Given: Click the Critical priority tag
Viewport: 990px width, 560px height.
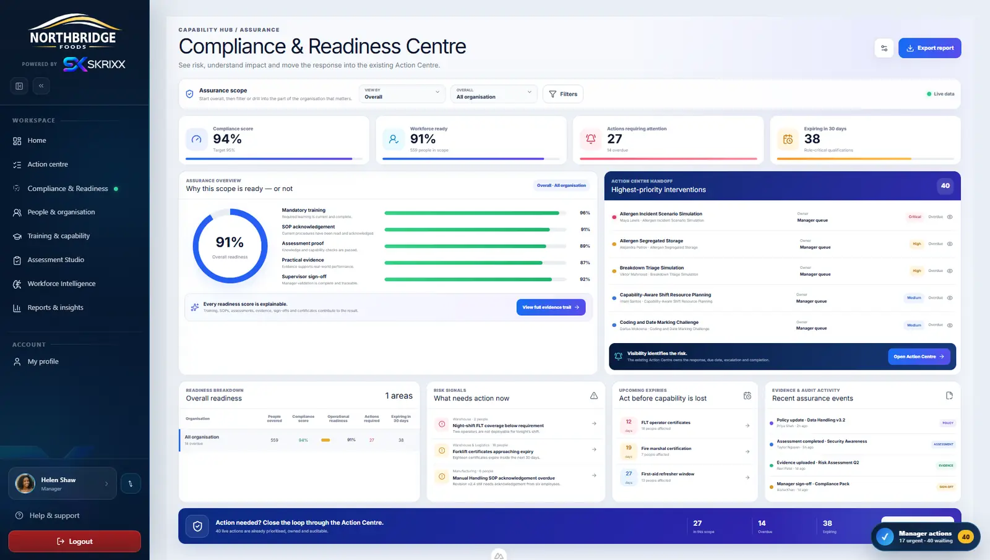Looking at the screenshot, I should pyautogui.click(x=915, y=217).
